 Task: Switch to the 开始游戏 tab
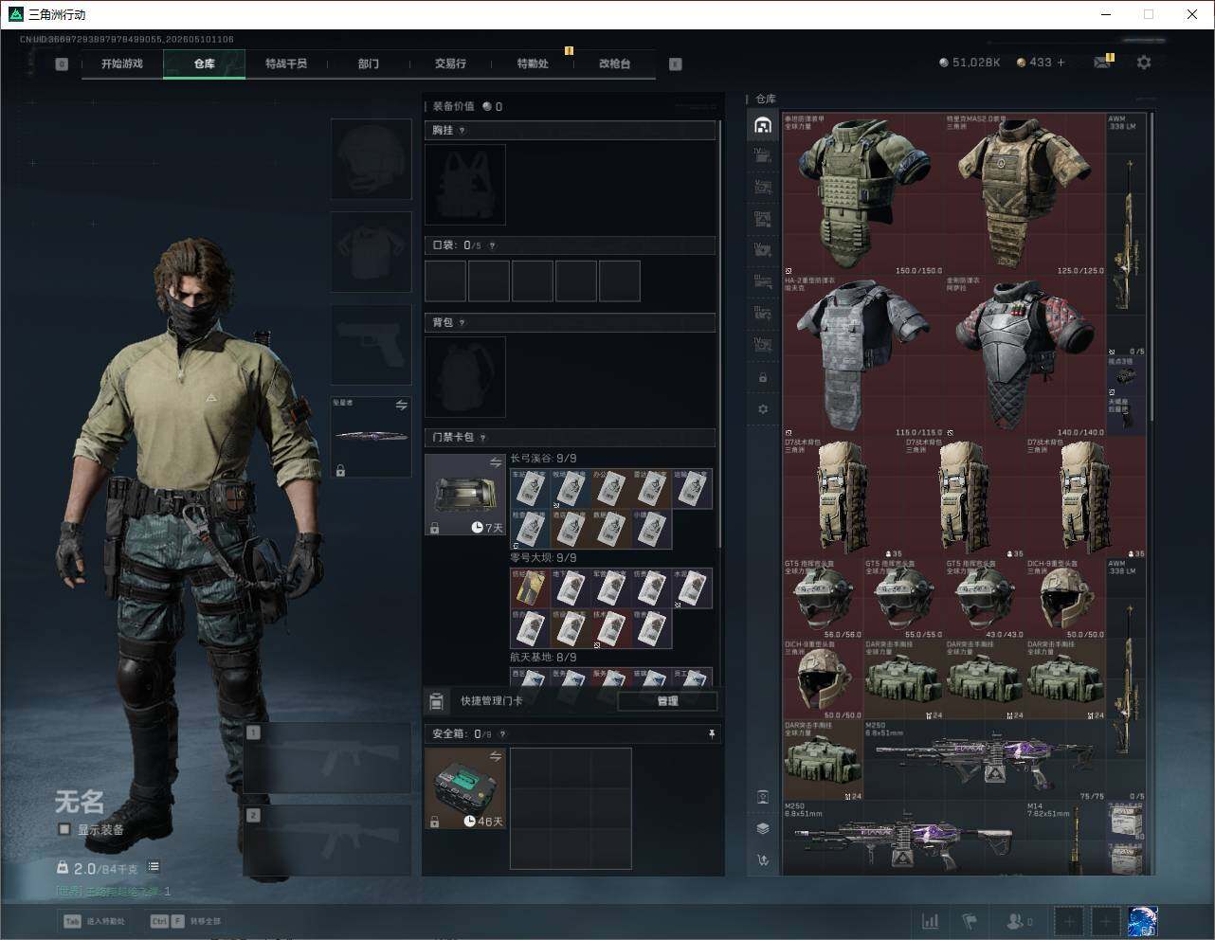click(x=122, y=63)
